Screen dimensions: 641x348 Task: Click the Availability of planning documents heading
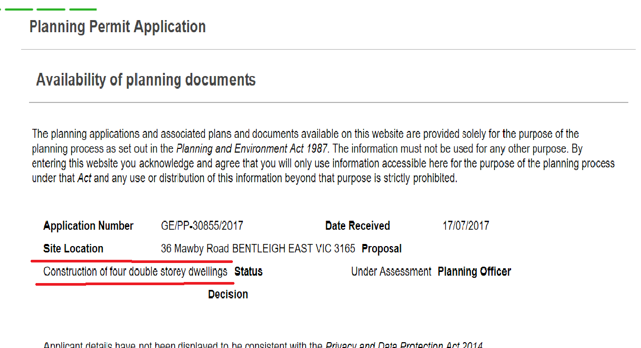(x=146, y=80)
